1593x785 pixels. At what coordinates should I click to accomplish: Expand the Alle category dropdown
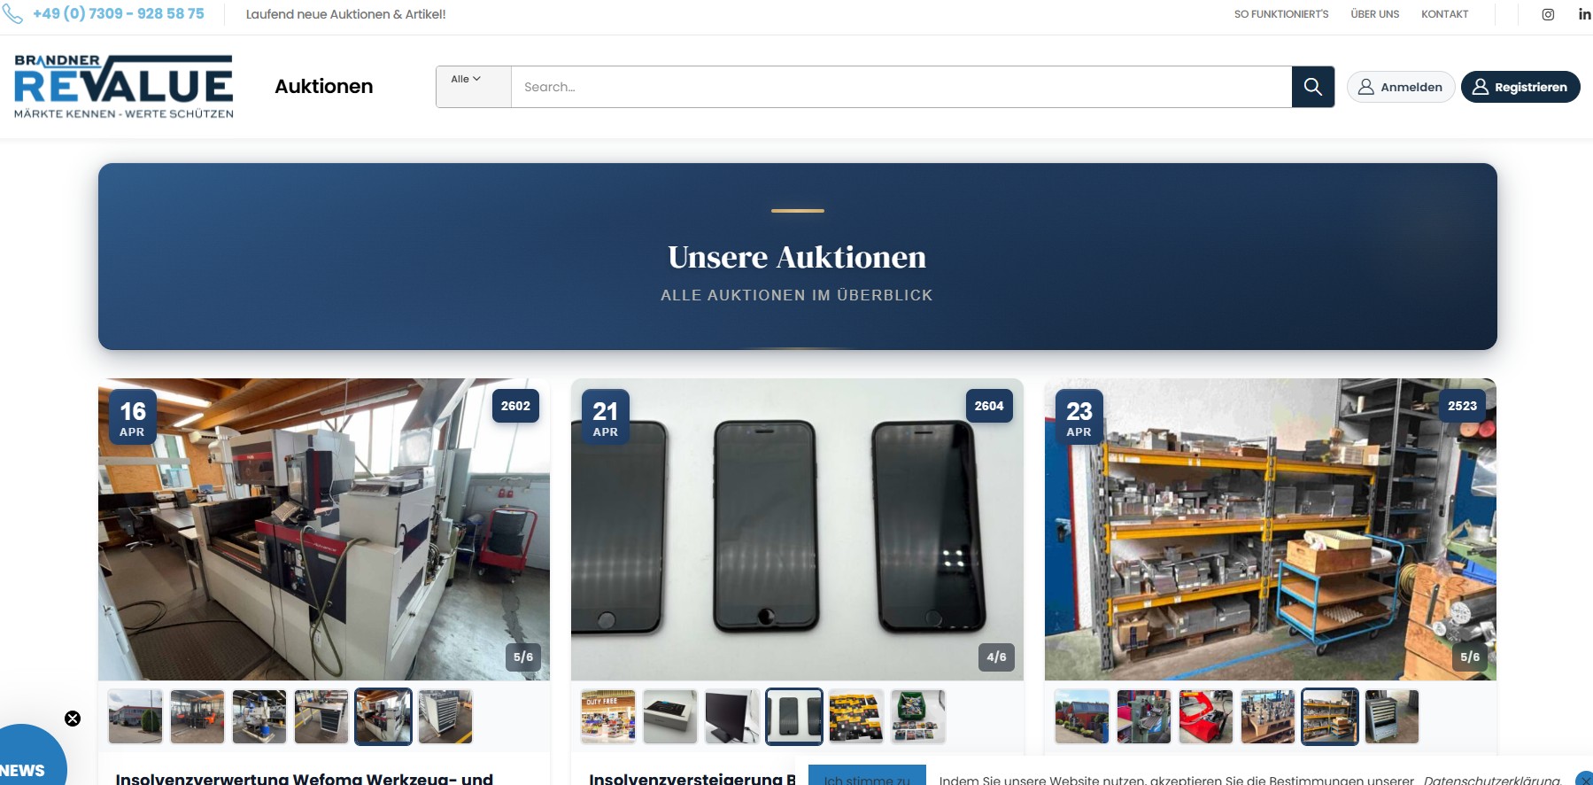(466, 80)
